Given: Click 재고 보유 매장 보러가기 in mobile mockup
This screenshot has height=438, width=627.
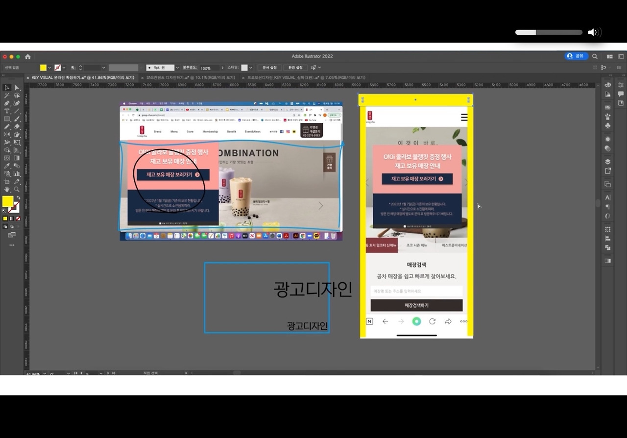Looking at the screenshot, I should click(417, 179).
